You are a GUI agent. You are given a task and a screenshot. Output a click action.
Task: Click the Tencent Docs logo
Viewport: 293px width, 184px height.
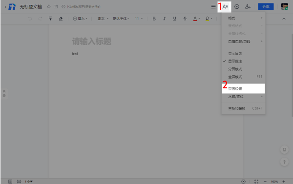12,7
